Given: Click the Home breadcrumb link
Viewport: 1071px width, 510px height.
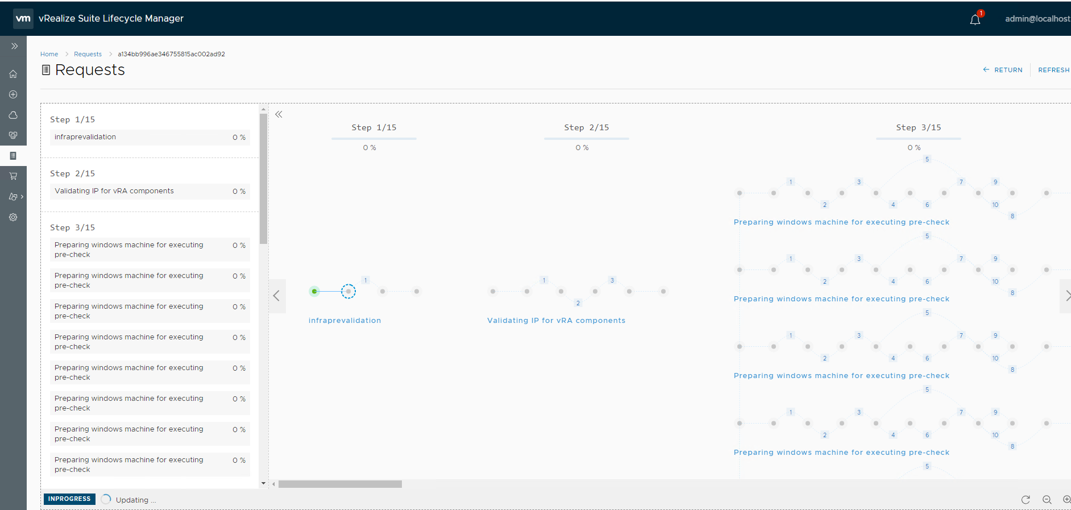Looking at the screenshot, I should pos(49,54).
